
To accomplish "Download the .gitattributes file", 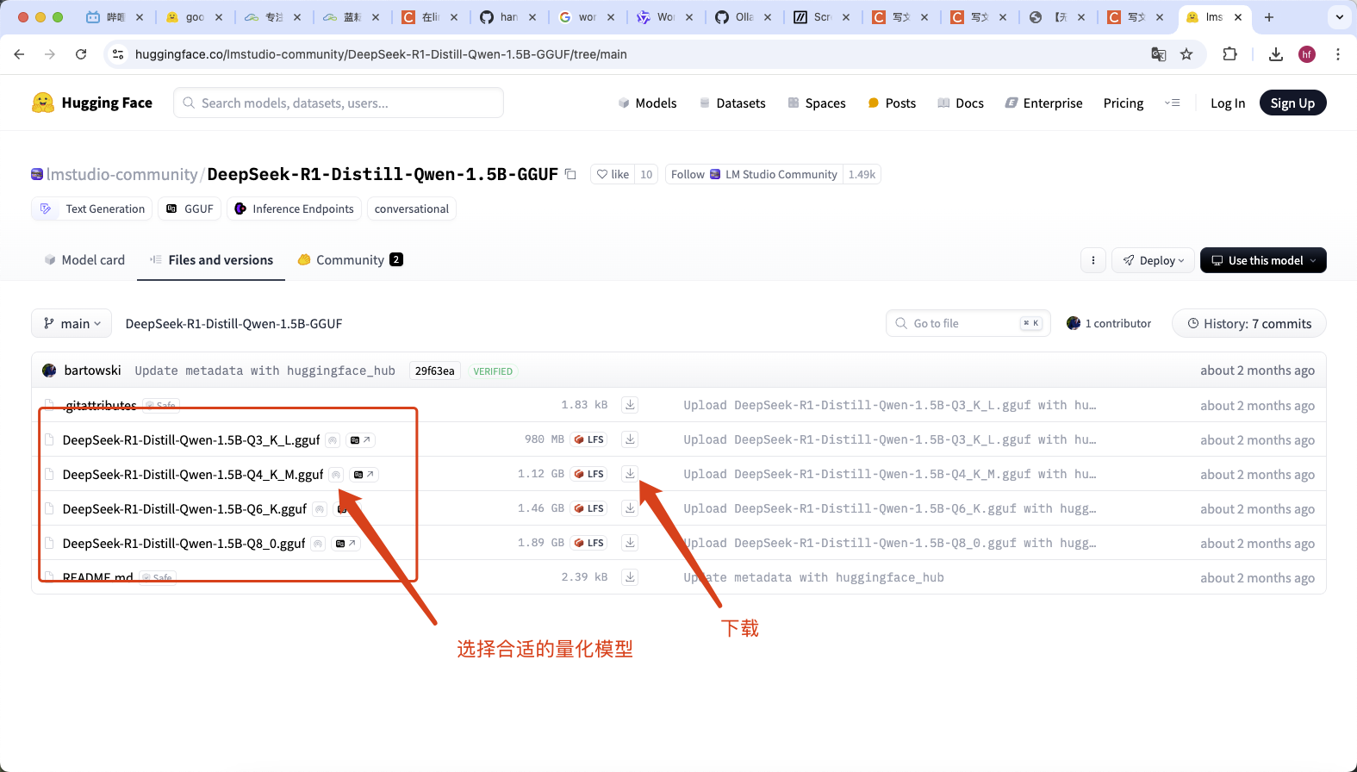I will click(x=630, y=405).
